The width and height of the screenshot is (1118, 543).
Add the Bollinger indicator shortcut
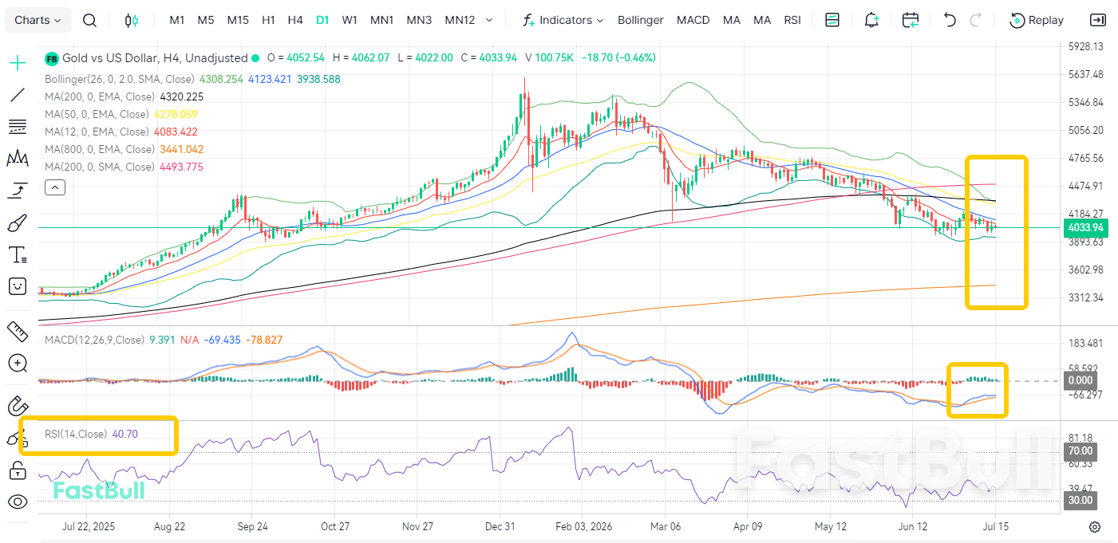(640, 20)
